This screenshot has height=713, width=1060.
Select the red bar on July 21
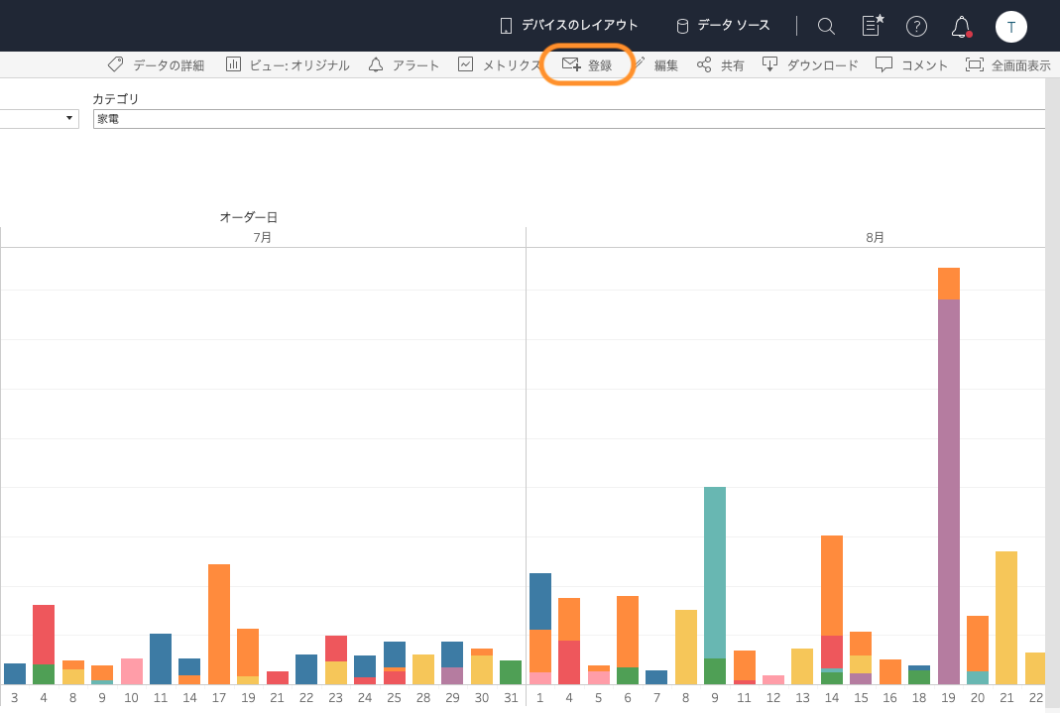tap(278, 678)
